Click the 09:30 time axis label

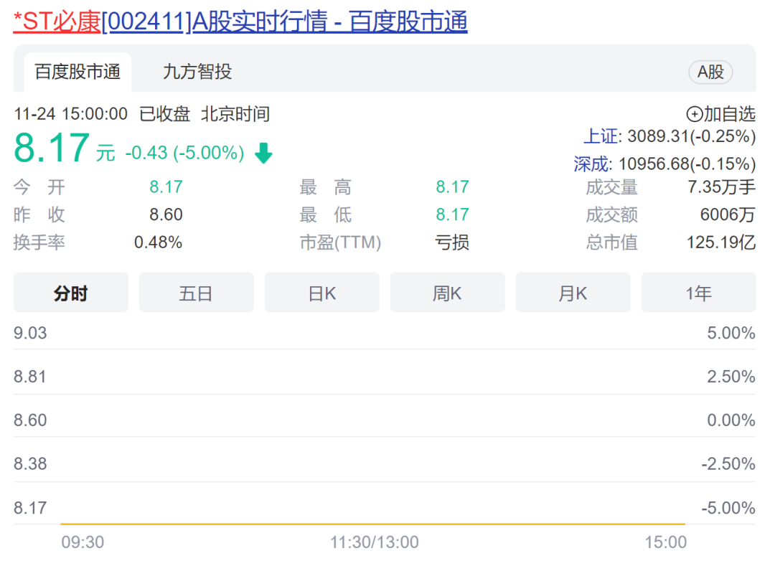(83, 542)
